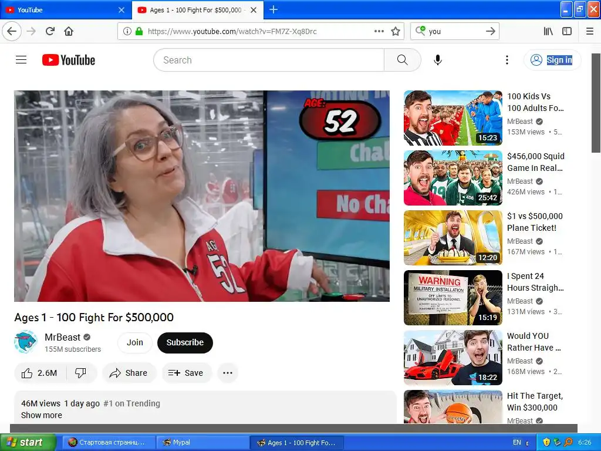Click the Subscribe button
This screenshot has width=601, height=451.
(185, 342)
